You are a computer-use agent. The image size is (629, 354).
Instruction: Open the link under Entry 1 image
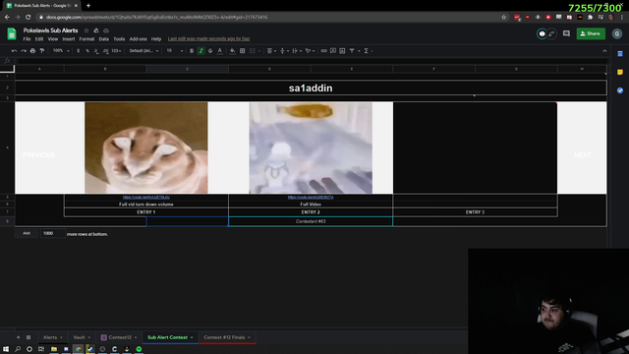(x=146, y=198)
